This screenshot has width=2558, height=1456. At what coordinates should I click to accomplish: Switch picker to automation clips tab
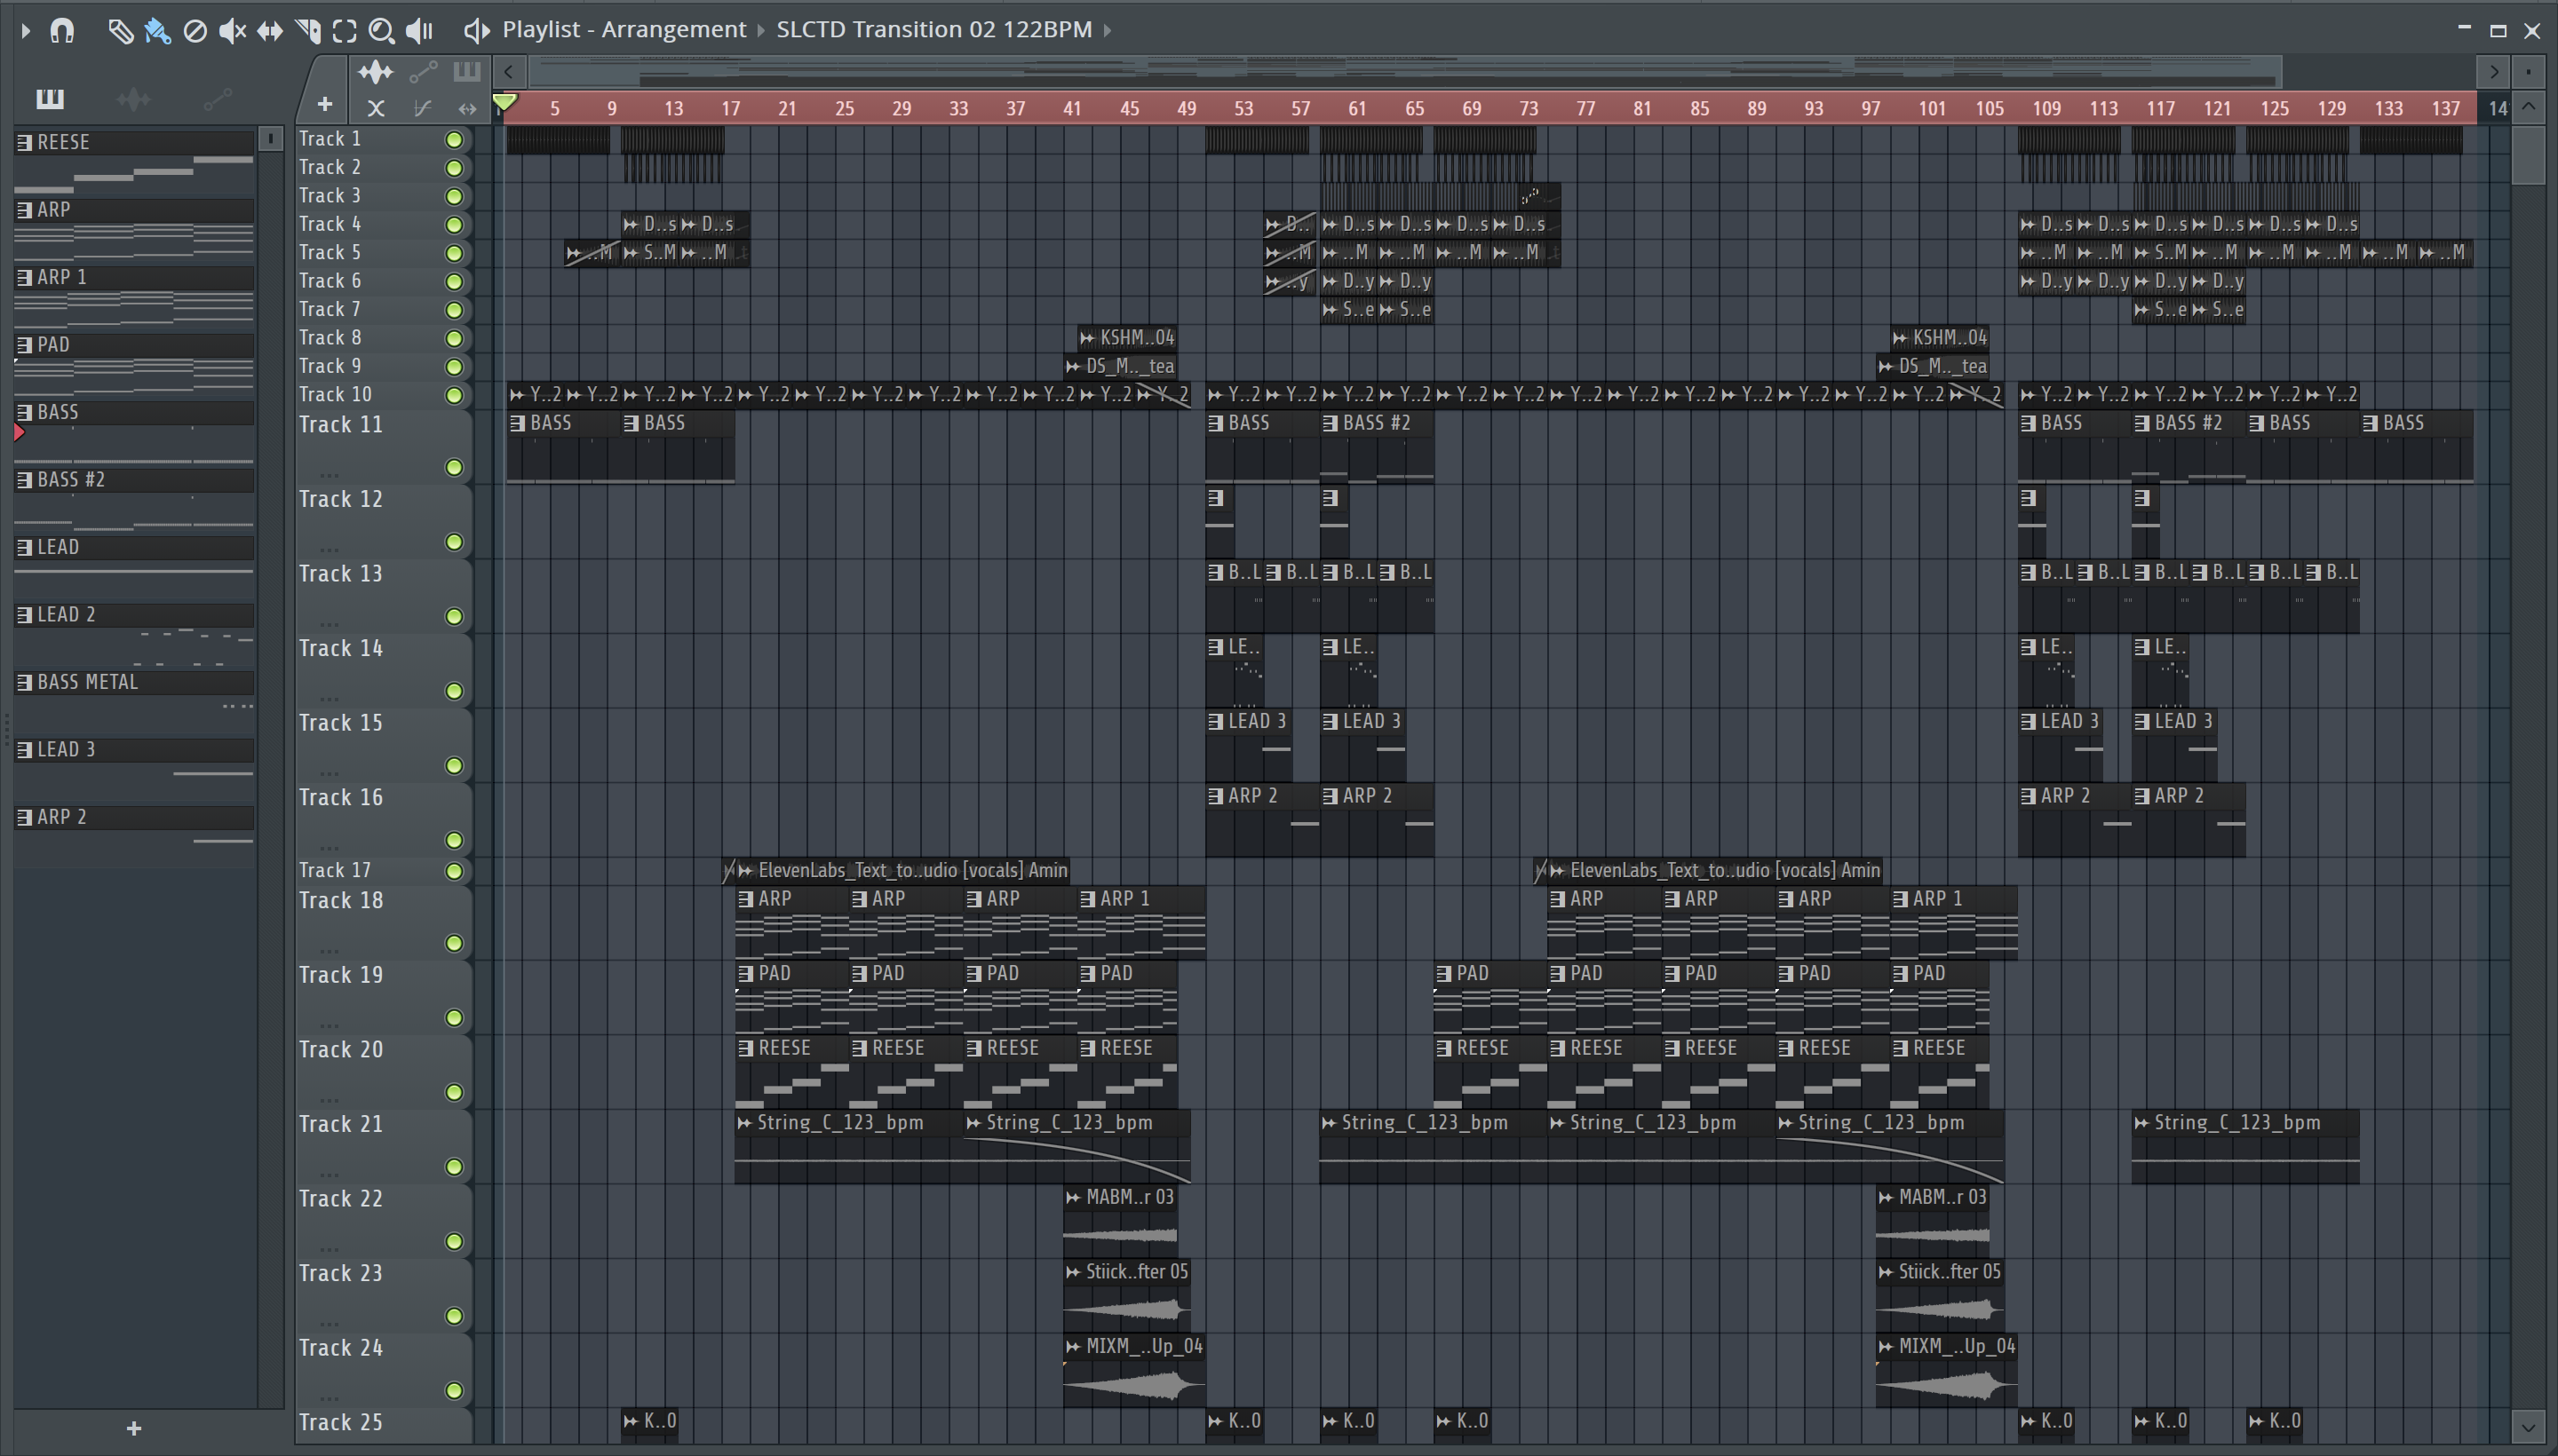click(x=217, y=98)
